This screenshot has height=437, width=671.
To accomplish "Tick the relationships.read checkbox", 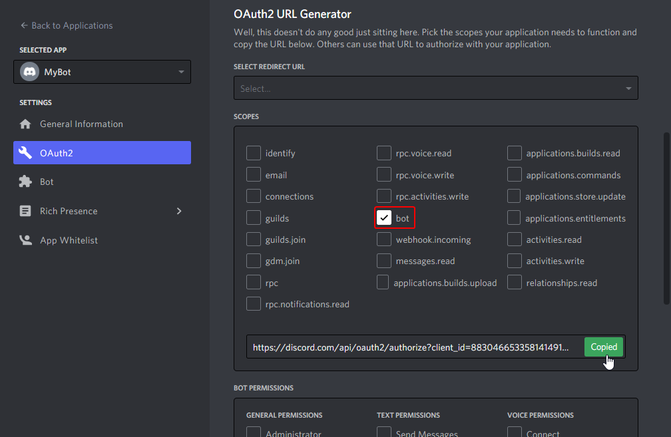I will coord(515,282).
